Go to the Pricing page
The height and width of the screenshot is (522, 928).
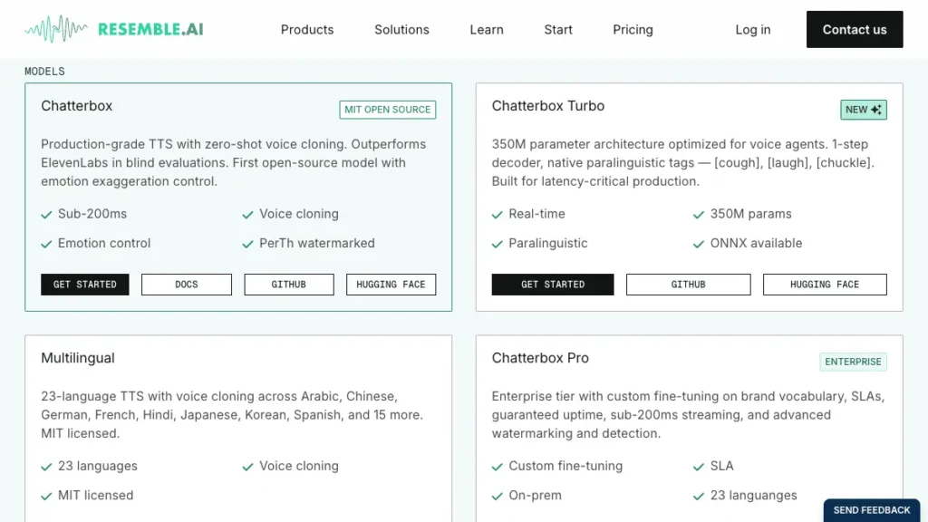coord(633,30)
